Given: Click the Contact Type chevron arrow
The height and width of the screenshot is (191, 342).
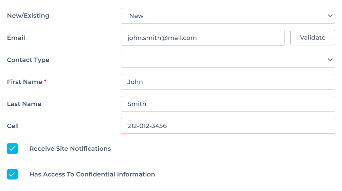Looking at the screenshot, I should click(330, 60).
